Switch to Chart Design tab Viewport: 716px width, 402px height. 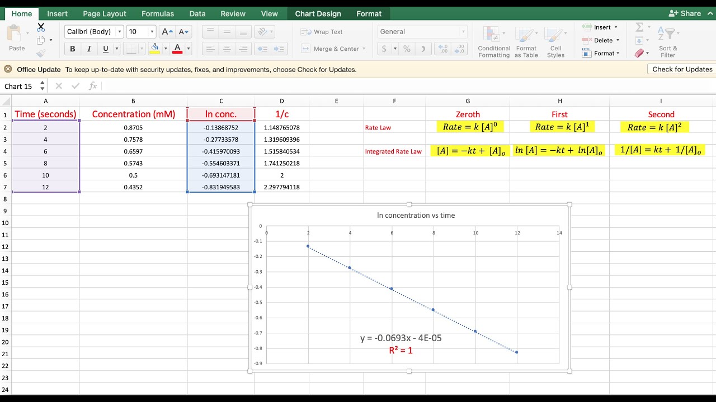318,13
